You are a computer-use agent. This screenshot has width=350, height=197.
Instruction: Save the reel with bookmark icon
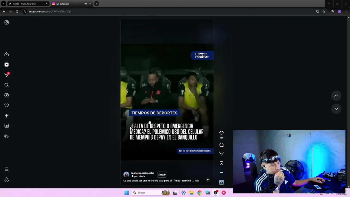point(221,163)
